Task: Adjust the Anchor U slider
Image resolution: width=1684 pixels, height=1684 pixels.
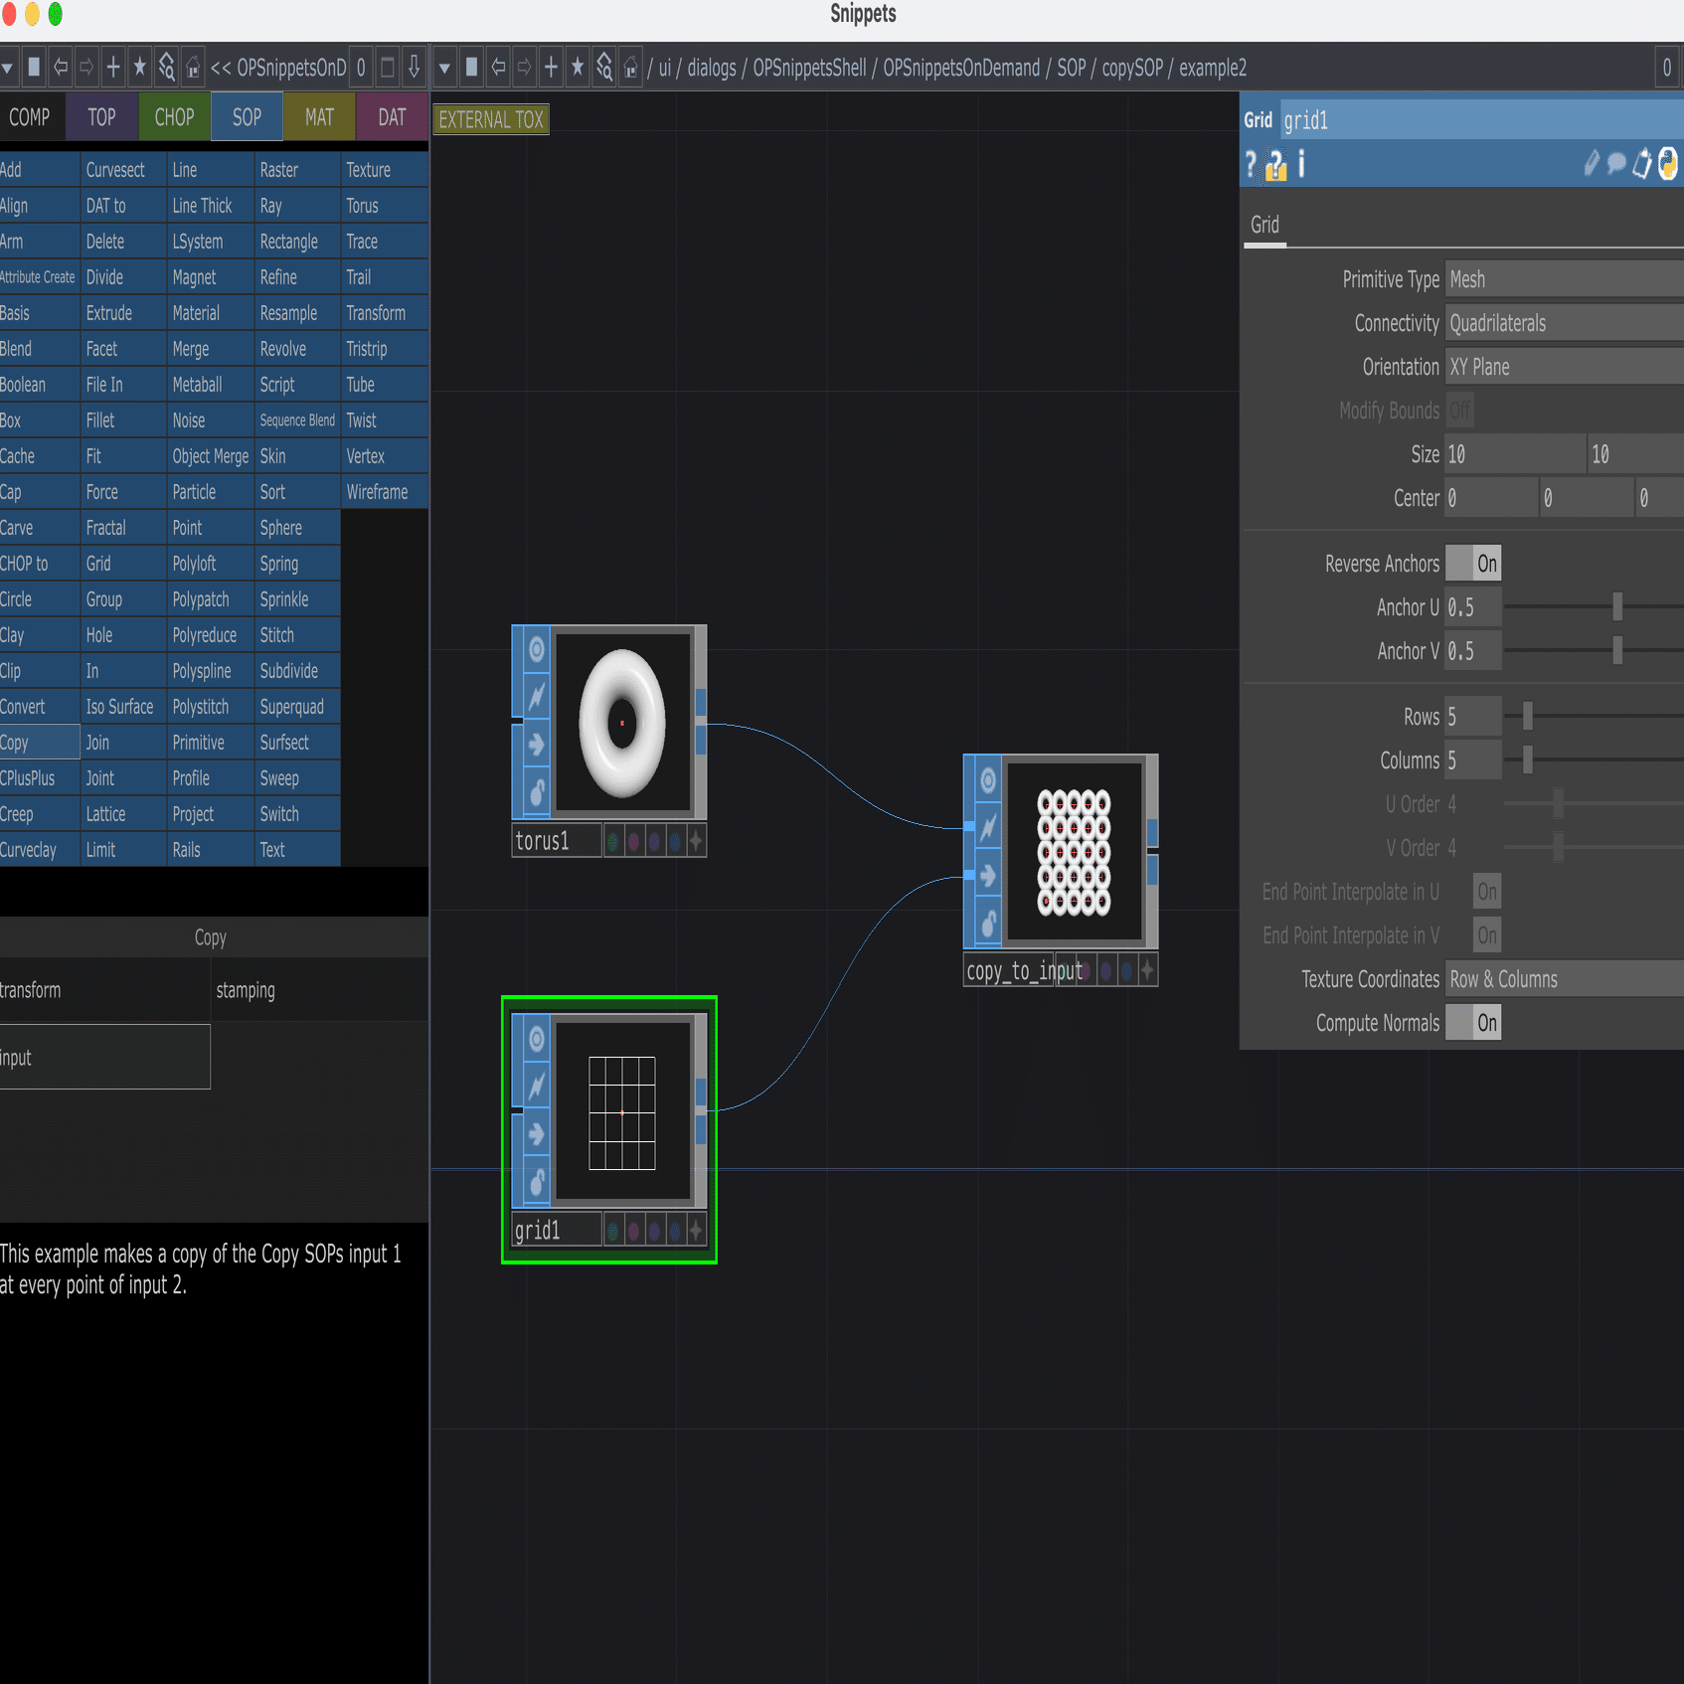Action: coord(1618,604)
